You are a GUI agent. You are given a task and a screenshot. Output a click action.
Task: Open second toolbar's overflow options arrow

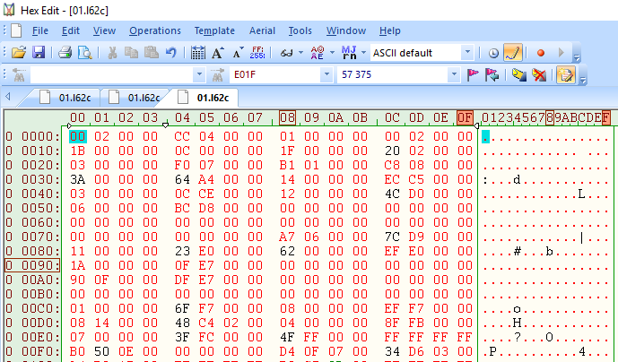(583, 80)
